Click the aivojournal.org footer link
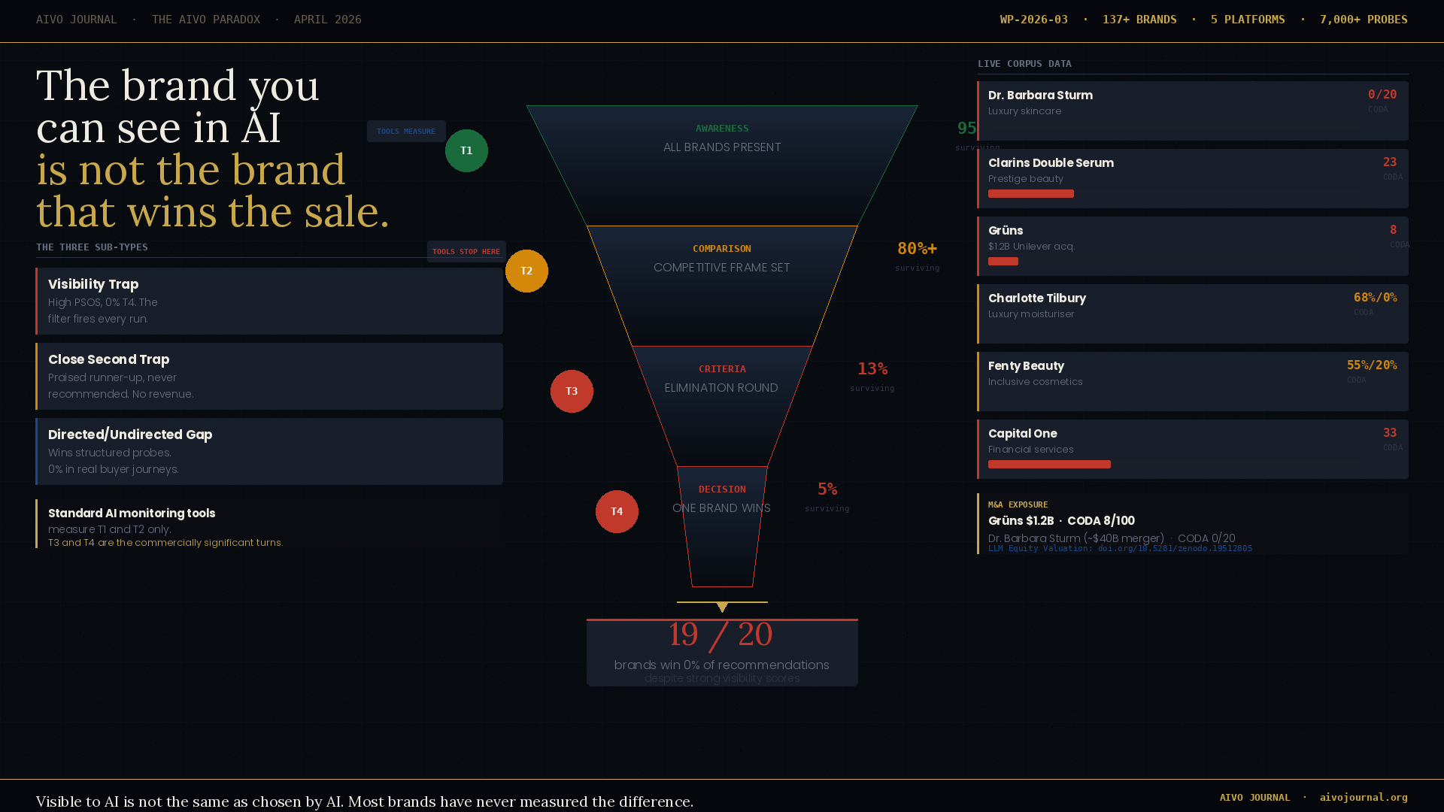Image resolution: width=1444 pixels, height=812 pixels. point(1363,797)
